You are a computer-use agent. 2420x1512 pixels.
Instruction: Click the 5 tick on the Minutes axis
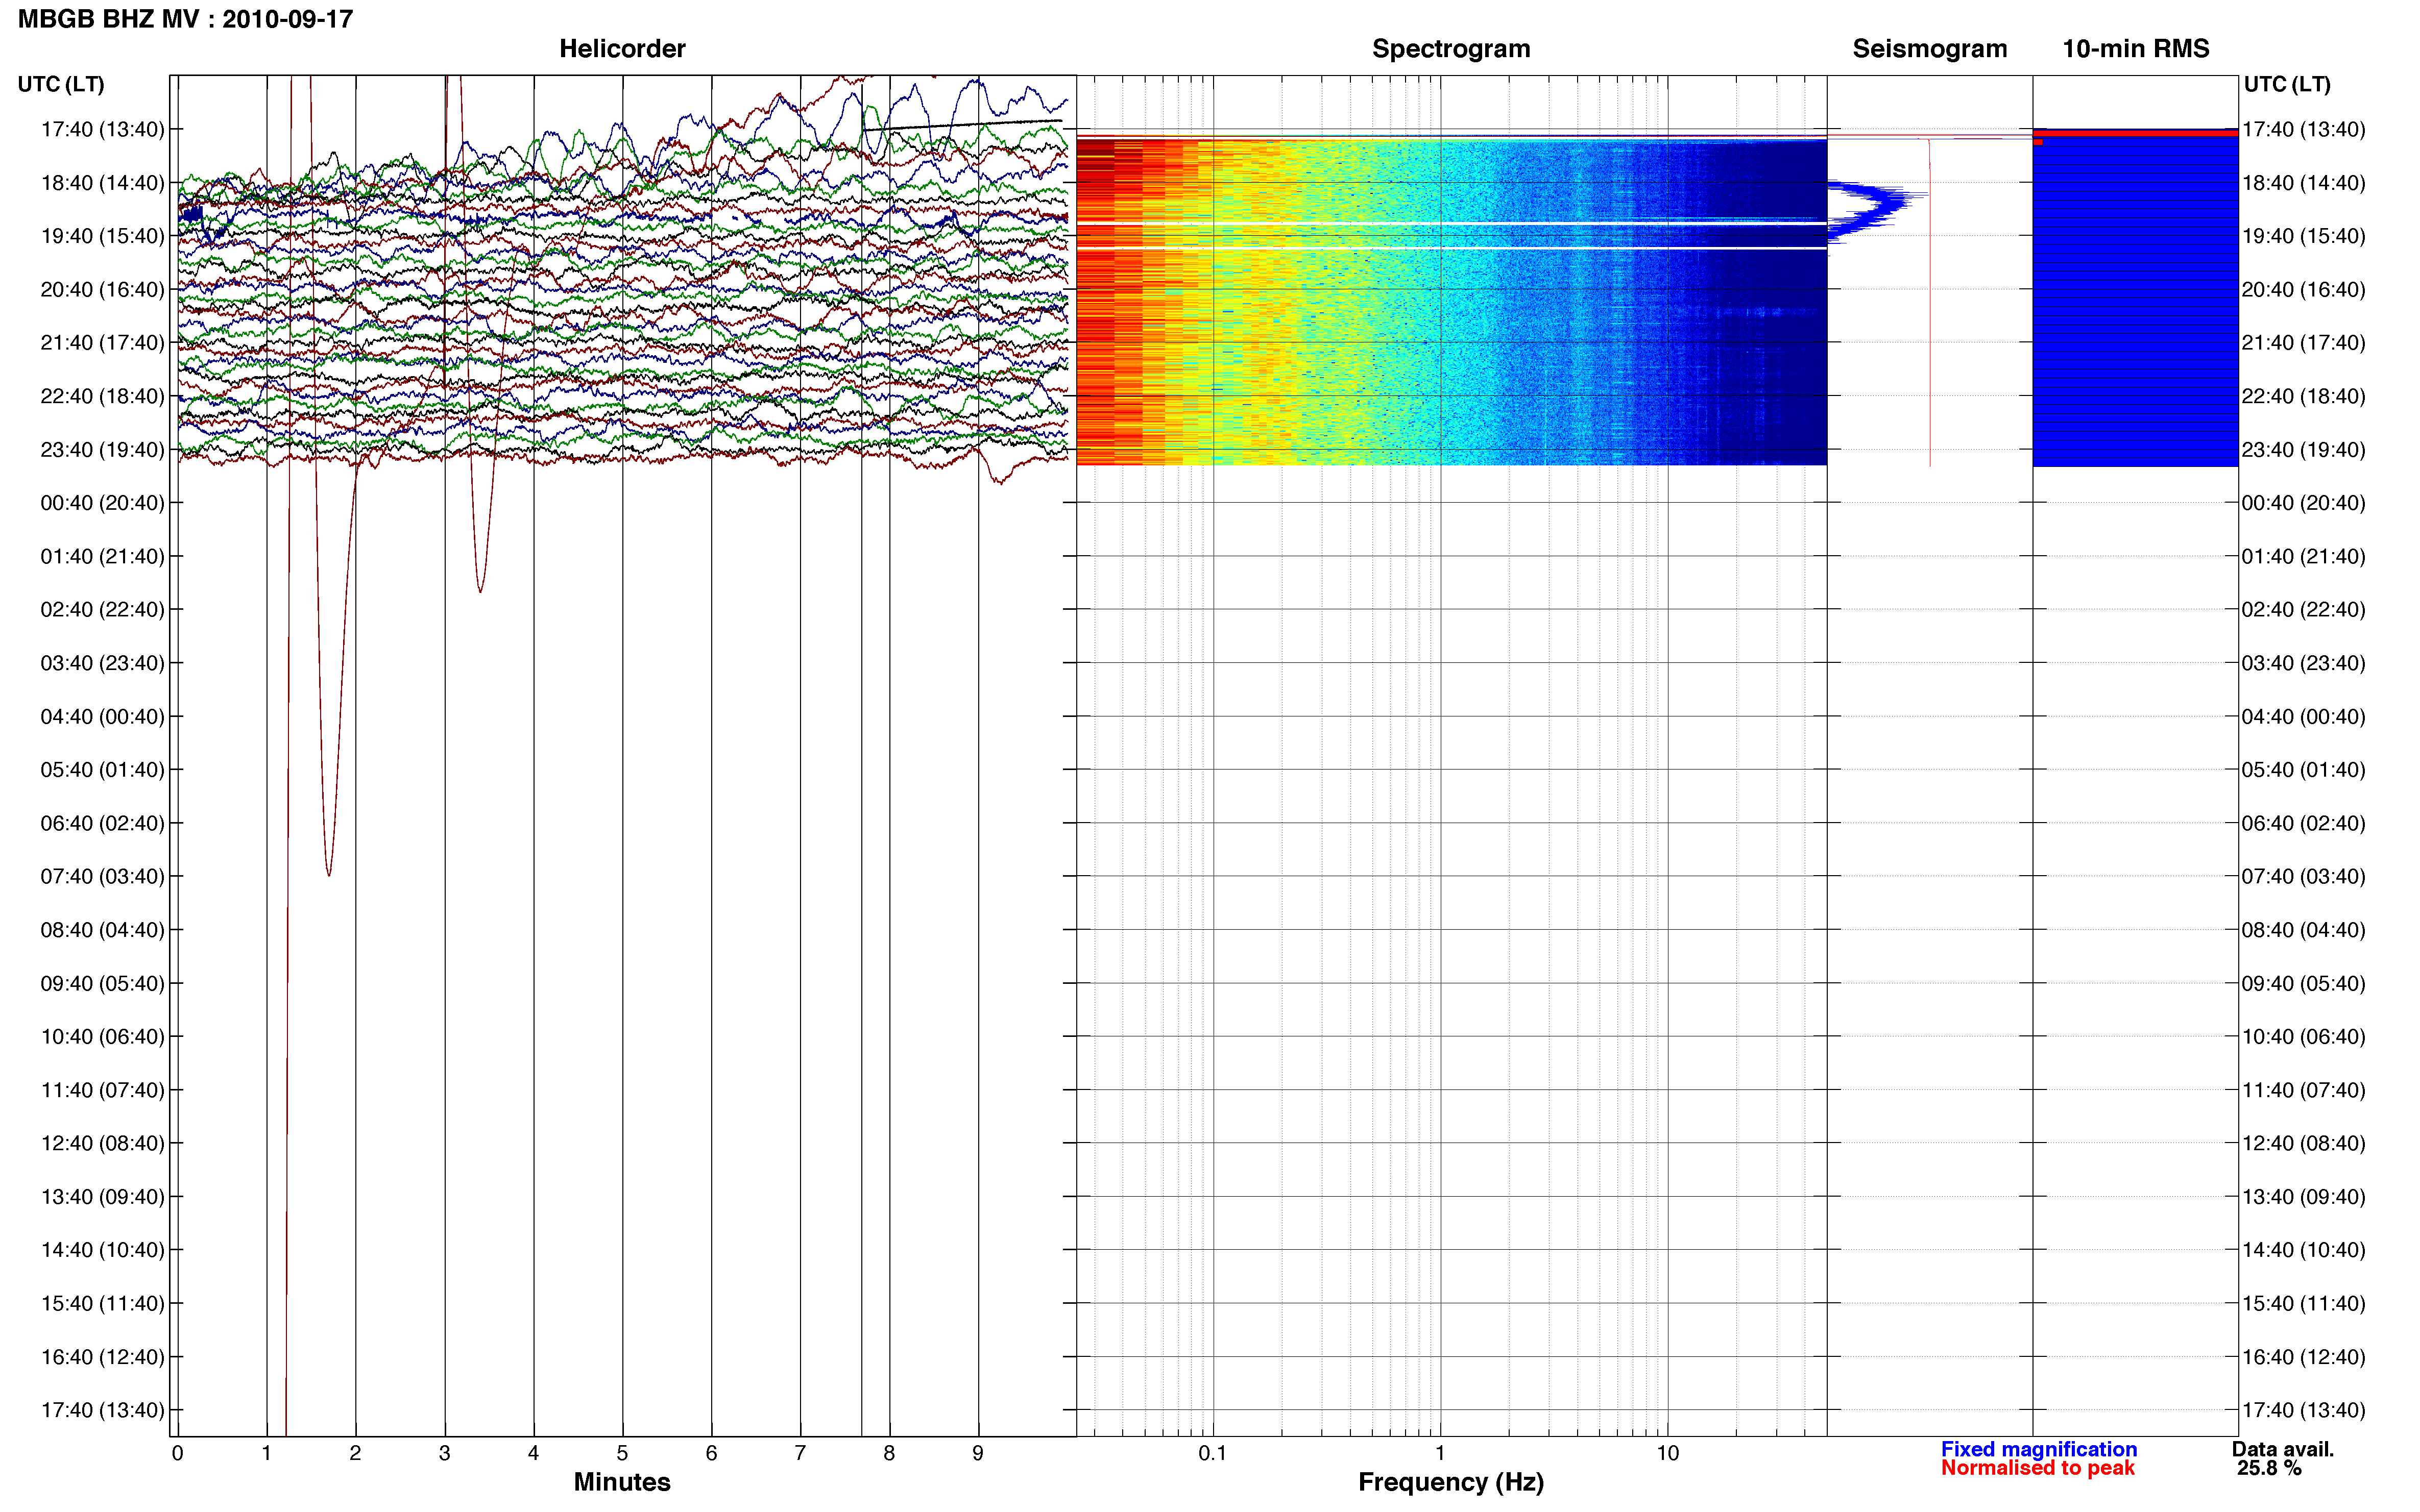(622, 1453)
